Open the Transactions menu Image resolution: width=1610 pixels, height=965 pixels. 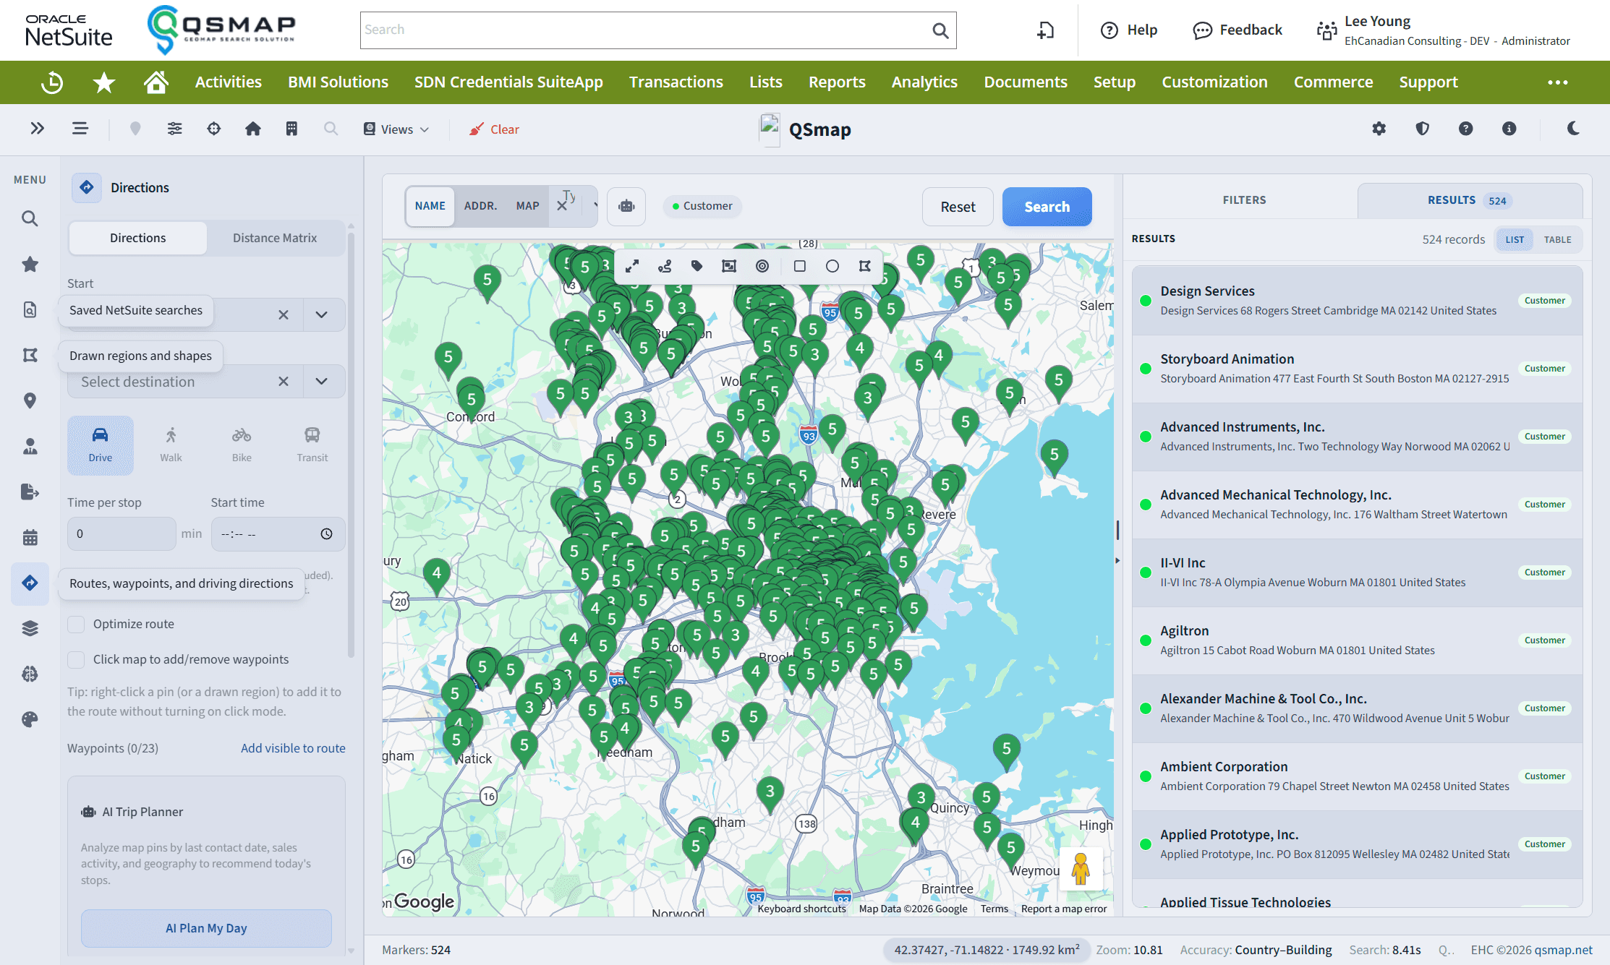click(676, 82)
